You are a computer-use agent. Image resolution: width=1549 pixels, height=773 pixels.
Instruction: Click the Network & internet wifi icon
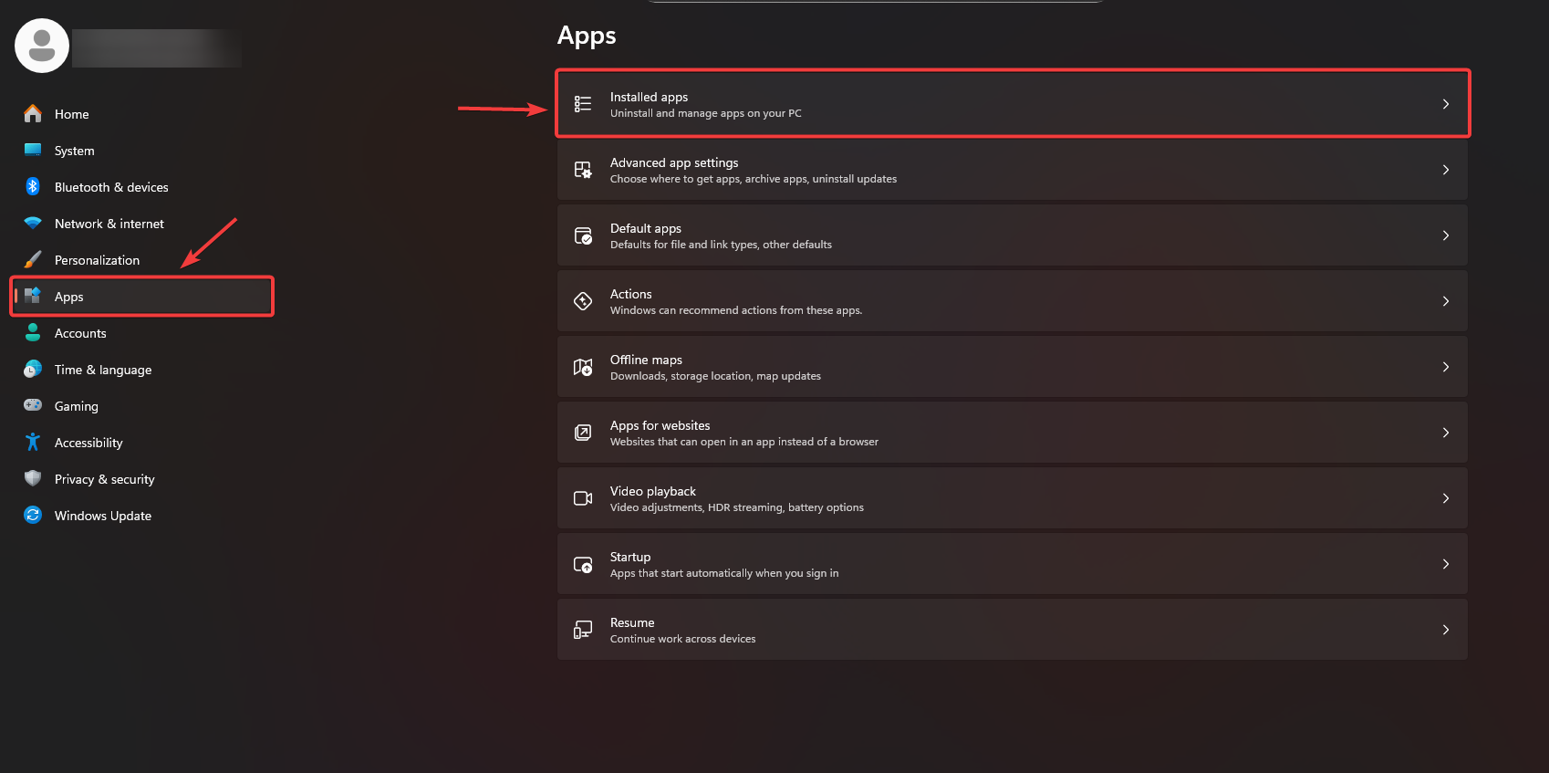33,224
